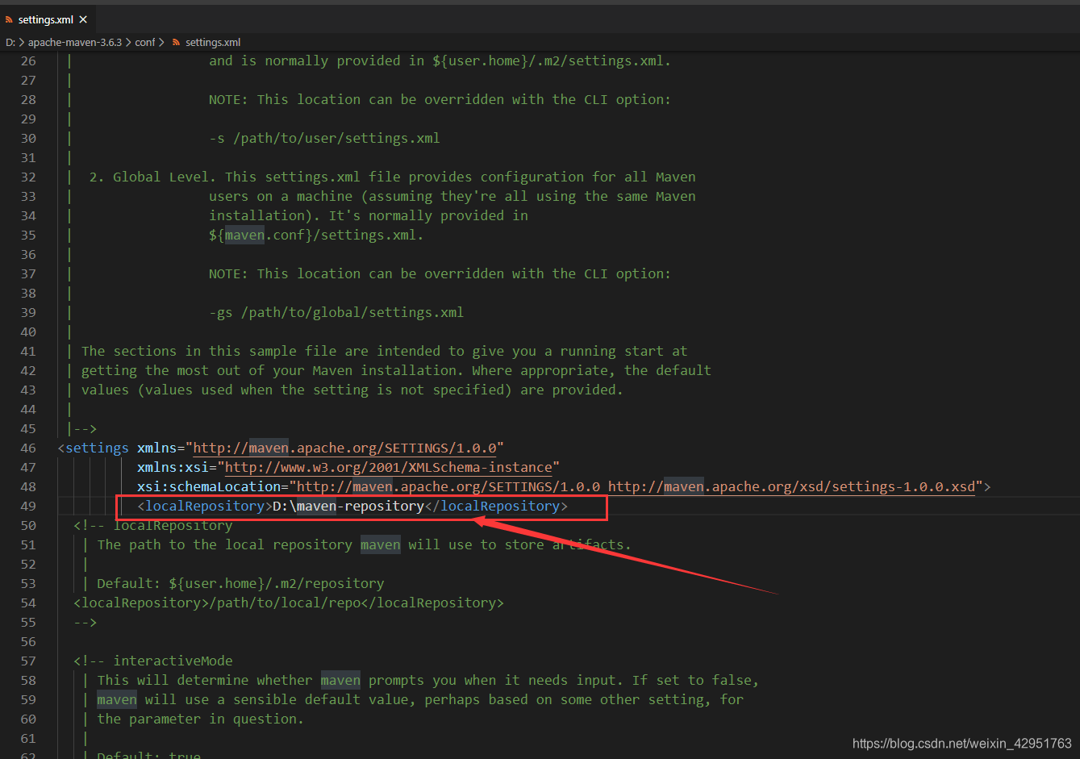
Task: Select the settings.xml editor tab
Action: pos(48,19)
